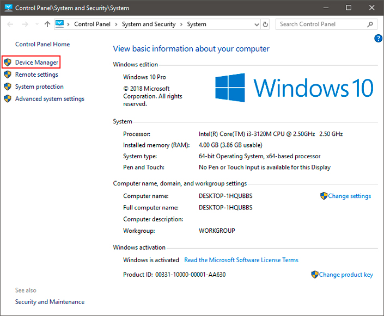The width and height of the screenshot is (384, 316).
Task: Go to Control Panel Home
Action: click(42, 44)
